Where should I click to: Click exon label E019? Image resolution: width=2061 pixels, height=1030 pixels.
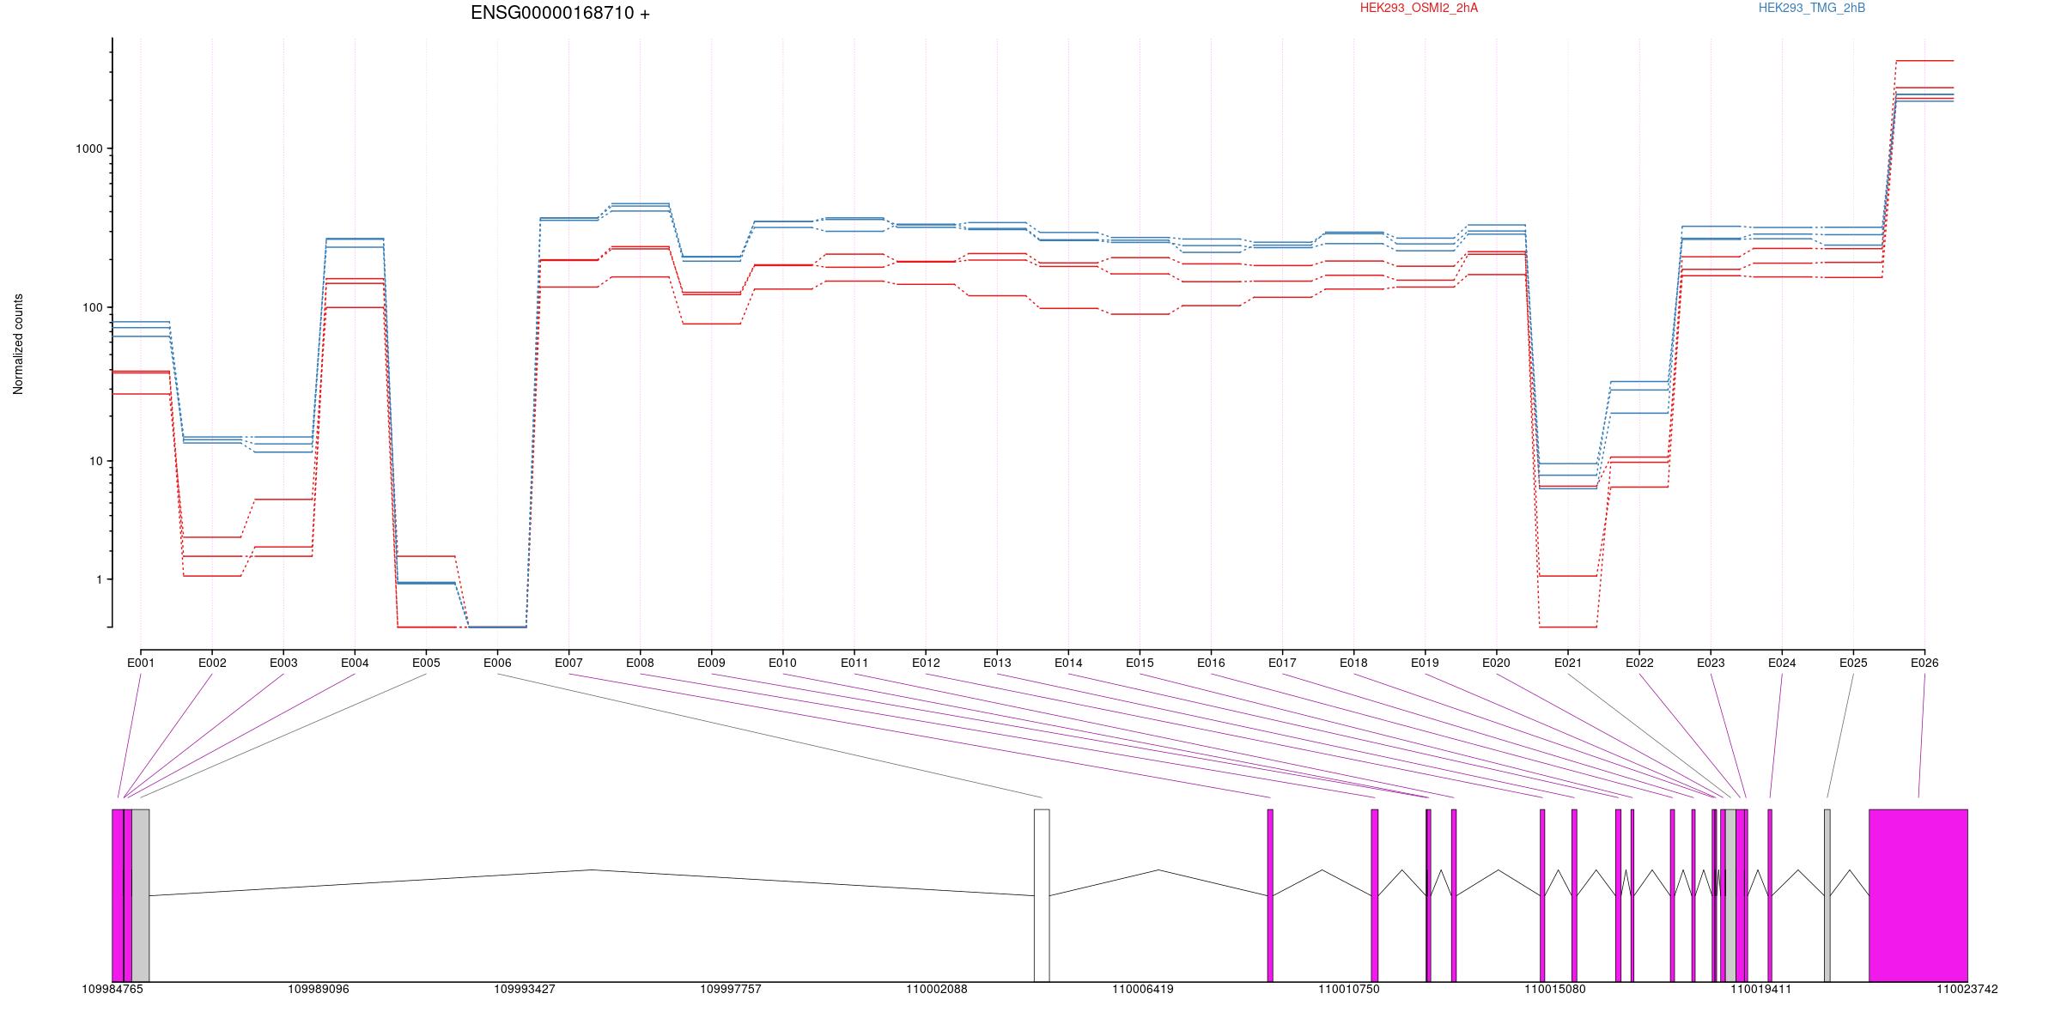click(x=1425, y=663)
